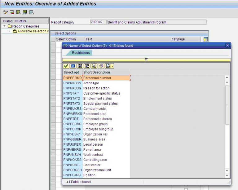
Task: Select the Work contract row
Action: [97, 155]
